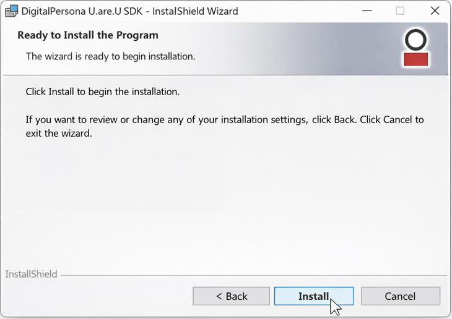Close the wizard with the X button
Image resolution: width=452 pixels, height=319 pixels.
point(435,11)
